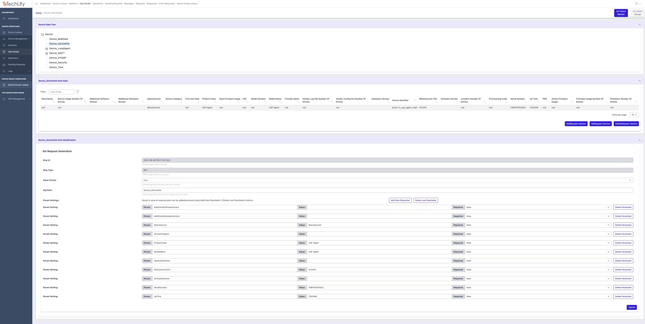This screenshot has height=324, width=645.
Task: Open Dashboard in the top navigation
Action: [x=45, y=4]
